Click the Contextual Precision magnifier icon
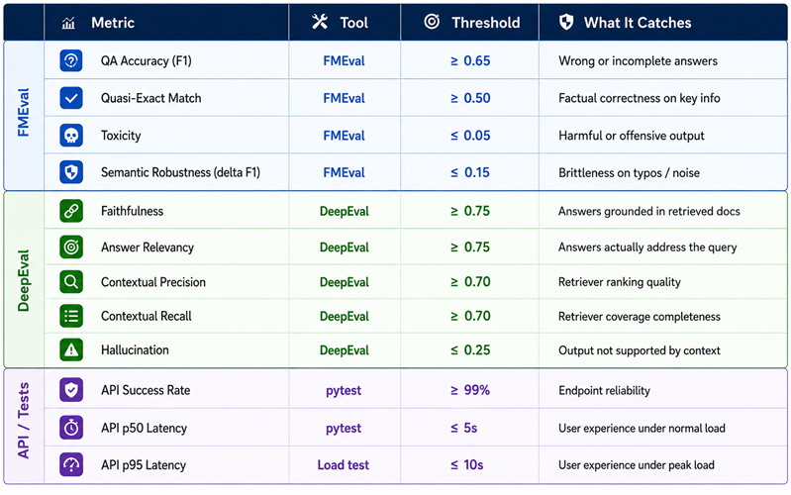Screen dimensions: 791x495 point(71,281)
